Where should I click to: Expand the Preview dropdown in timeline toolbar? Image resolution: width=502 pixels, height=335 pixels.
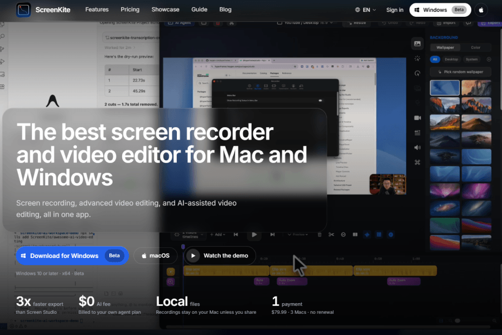coord(298,234)
